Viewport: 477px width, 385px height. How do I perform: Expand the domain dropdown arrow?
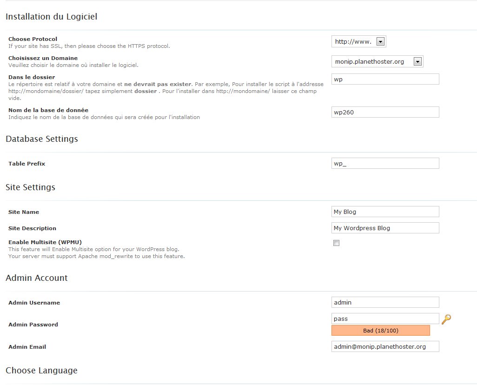[x=417, y=62]
